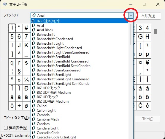Select the lowercase p character cell
This screenshot has height=139, width=165.
point(147,54)
